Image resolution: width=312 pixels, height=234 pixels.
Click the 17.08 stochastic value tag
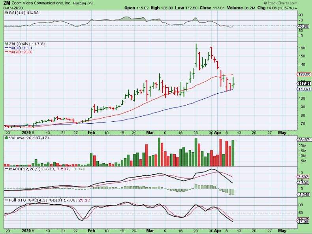click(x=303, y=222)
